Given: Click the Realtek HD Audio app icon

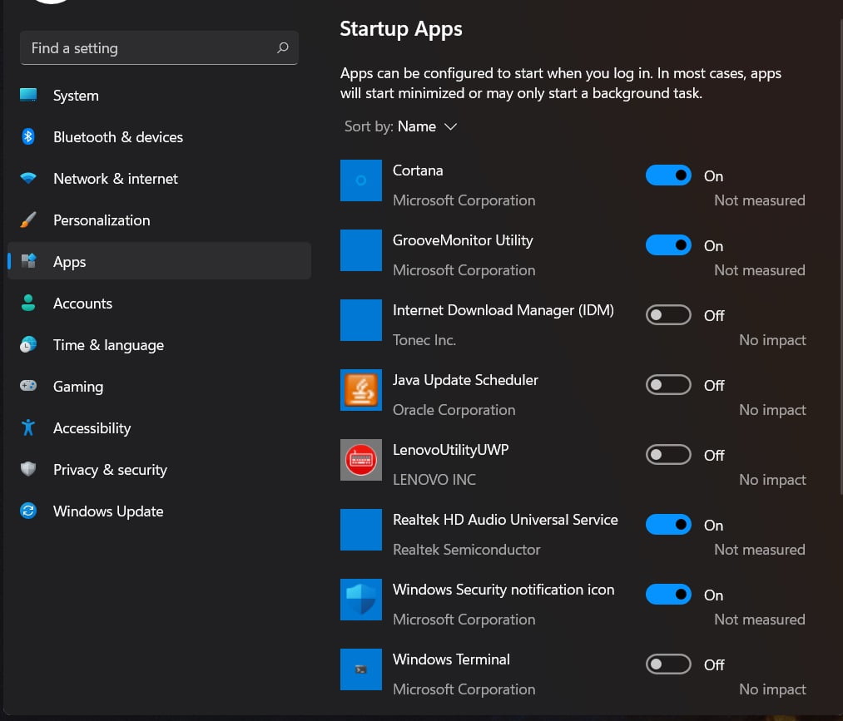Looking at the screenshot, I should pos(360,529).
